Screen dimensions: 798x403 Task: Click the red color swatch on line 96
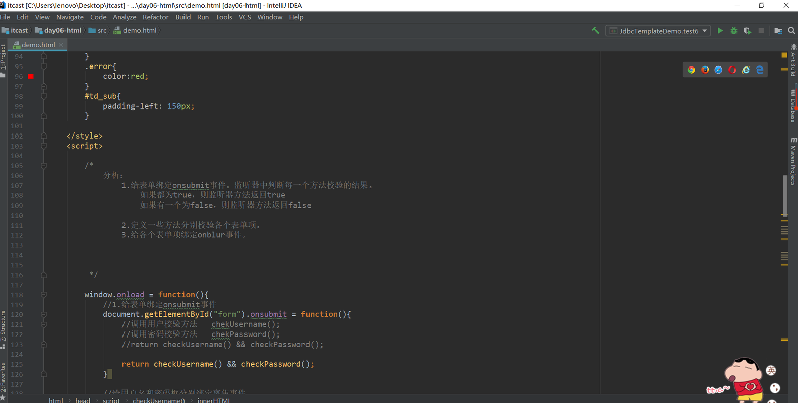pos(31,76)
